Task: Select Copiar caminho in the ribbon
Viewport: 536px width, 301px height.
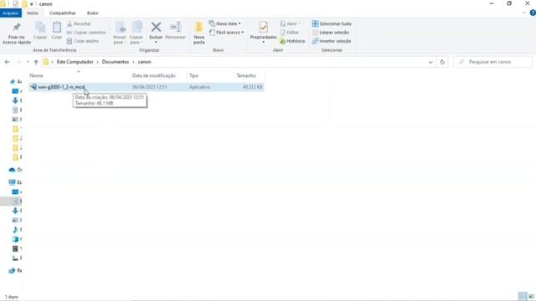Action: tap(85, 33)
